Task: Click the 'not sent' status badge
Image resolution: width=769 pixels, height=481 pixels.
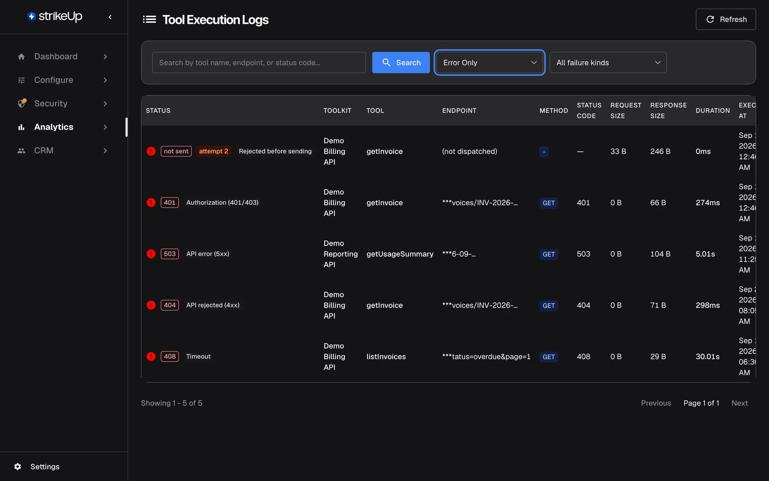Action: pos(176,151)
